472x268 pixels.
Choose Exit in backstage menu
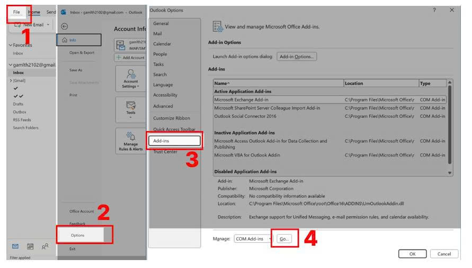tap(72, 249)
